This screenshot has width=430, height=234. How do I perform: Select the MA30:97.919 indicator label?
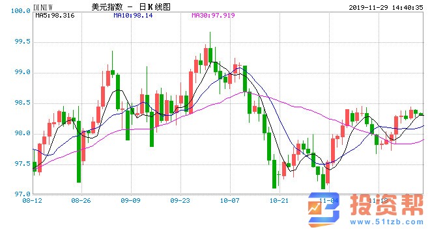(x=213, y=16)
